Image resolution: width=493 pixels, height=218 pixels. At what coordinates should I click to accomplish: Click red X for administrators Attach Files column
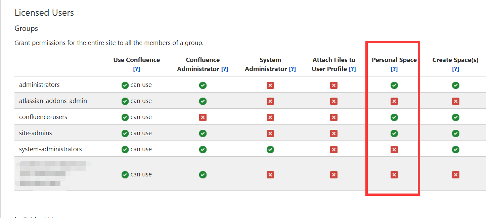(x=333, y=85)
